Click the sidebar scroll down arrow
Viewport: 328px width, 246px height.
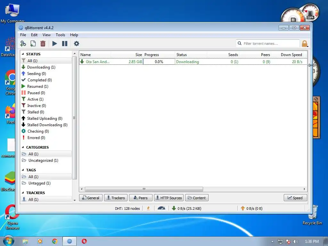point(75,201)
